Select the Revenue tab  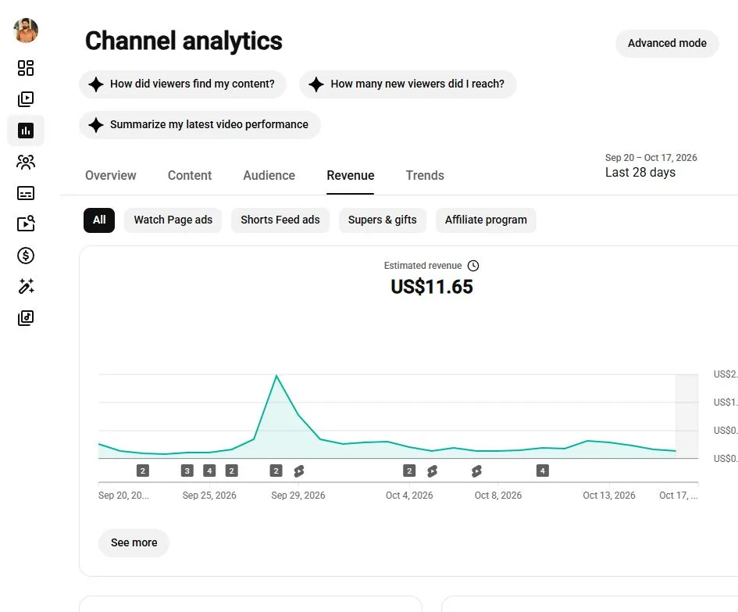(x=350, y=176)
